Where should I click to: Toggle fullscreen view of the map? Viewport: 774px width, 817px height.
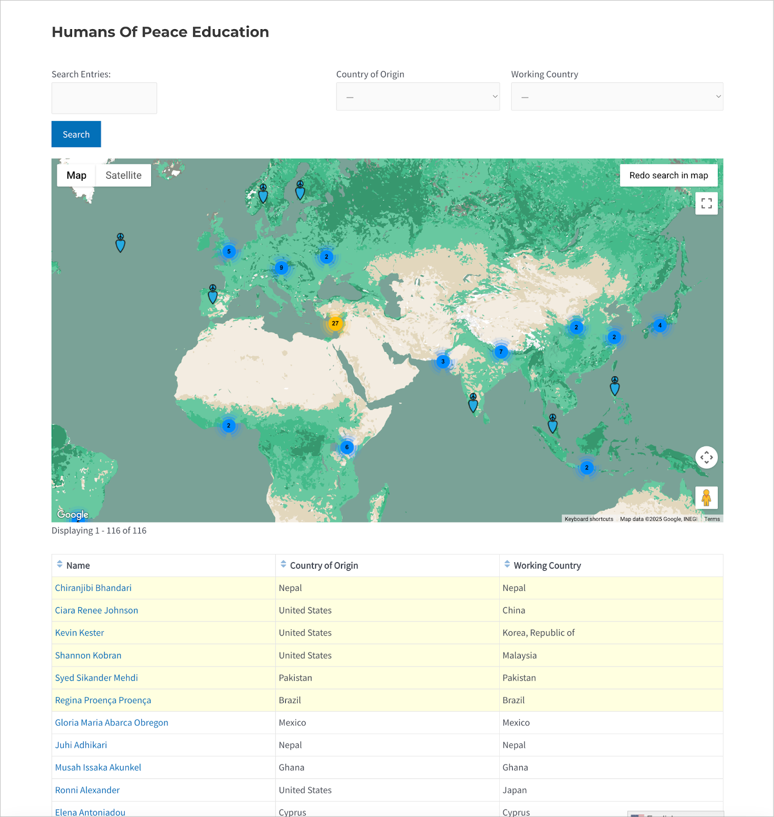click(x=706, y=203)
